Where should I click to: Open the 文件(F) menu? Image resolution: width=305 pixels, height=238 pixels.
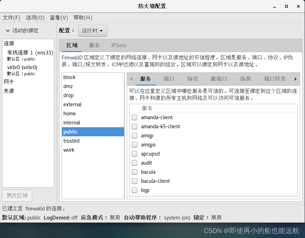12,18
